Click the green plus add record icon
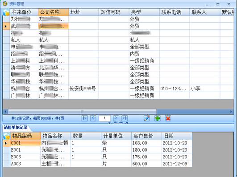 coord(158,118)
